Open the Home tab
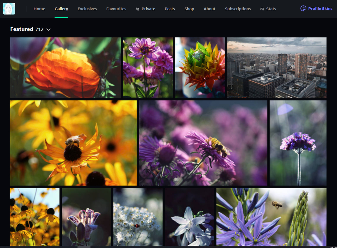Viewport: 337px width, 248px height. (x=39, y=9)
